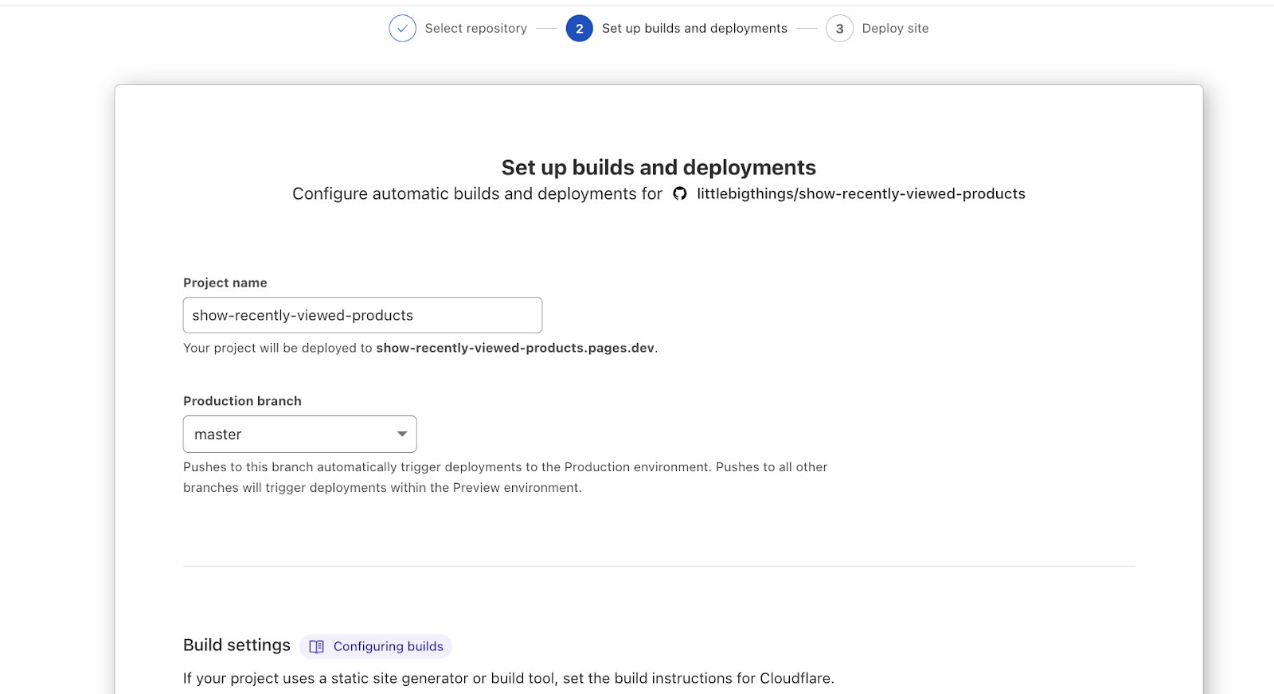Click the Project name label
This screenshot has width=1274, height=694.
click(x=225, y=283)
